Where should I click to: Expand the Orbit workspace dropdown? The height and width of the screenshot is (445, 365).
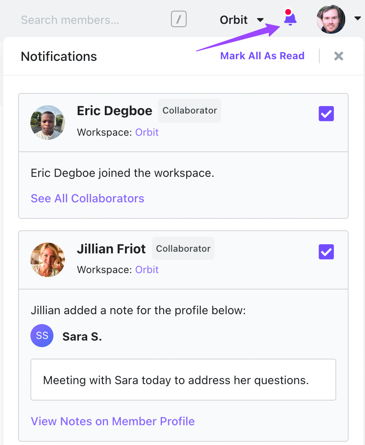pyautogui.click(x=242, y=20)
